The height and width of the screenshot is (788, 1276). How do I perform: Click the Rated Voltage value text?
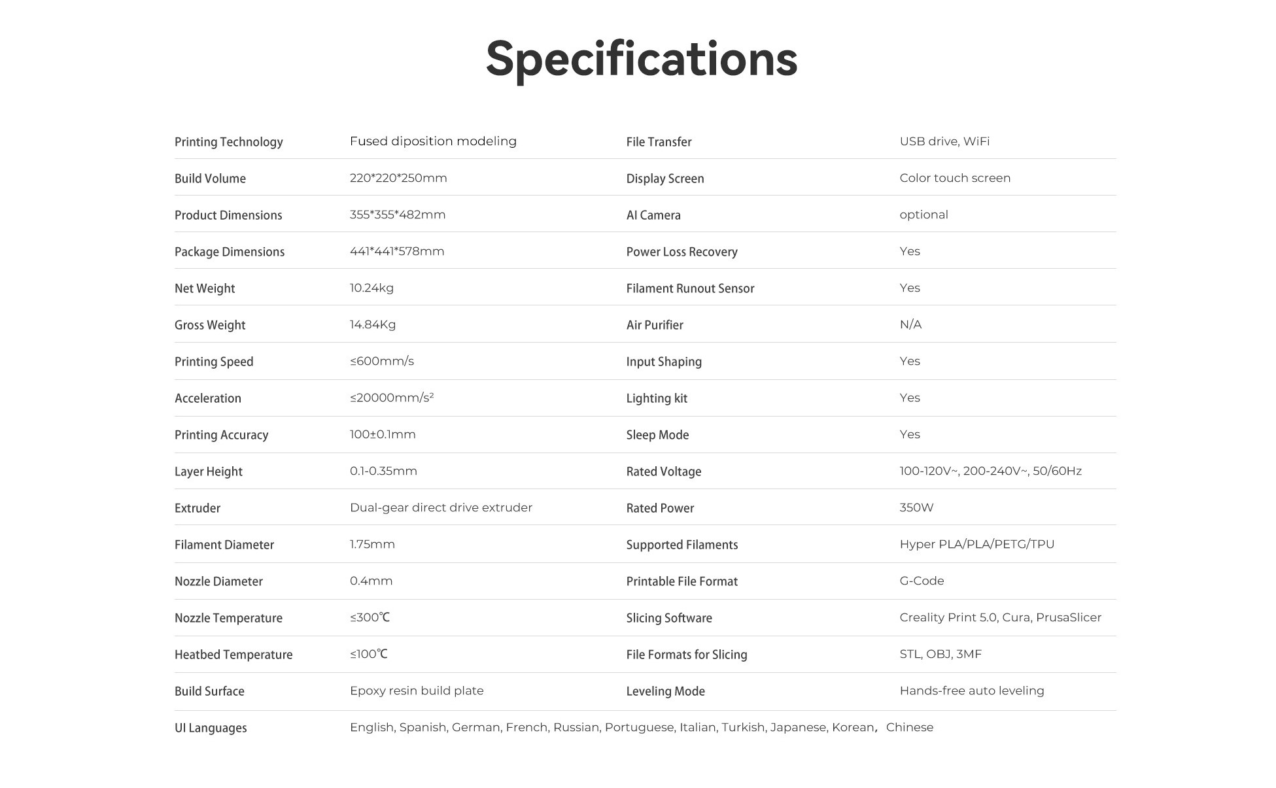pos(990,471)
